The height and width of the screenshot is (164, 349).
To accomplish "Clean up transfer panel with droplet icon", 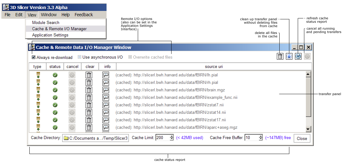I will [289, 56].
